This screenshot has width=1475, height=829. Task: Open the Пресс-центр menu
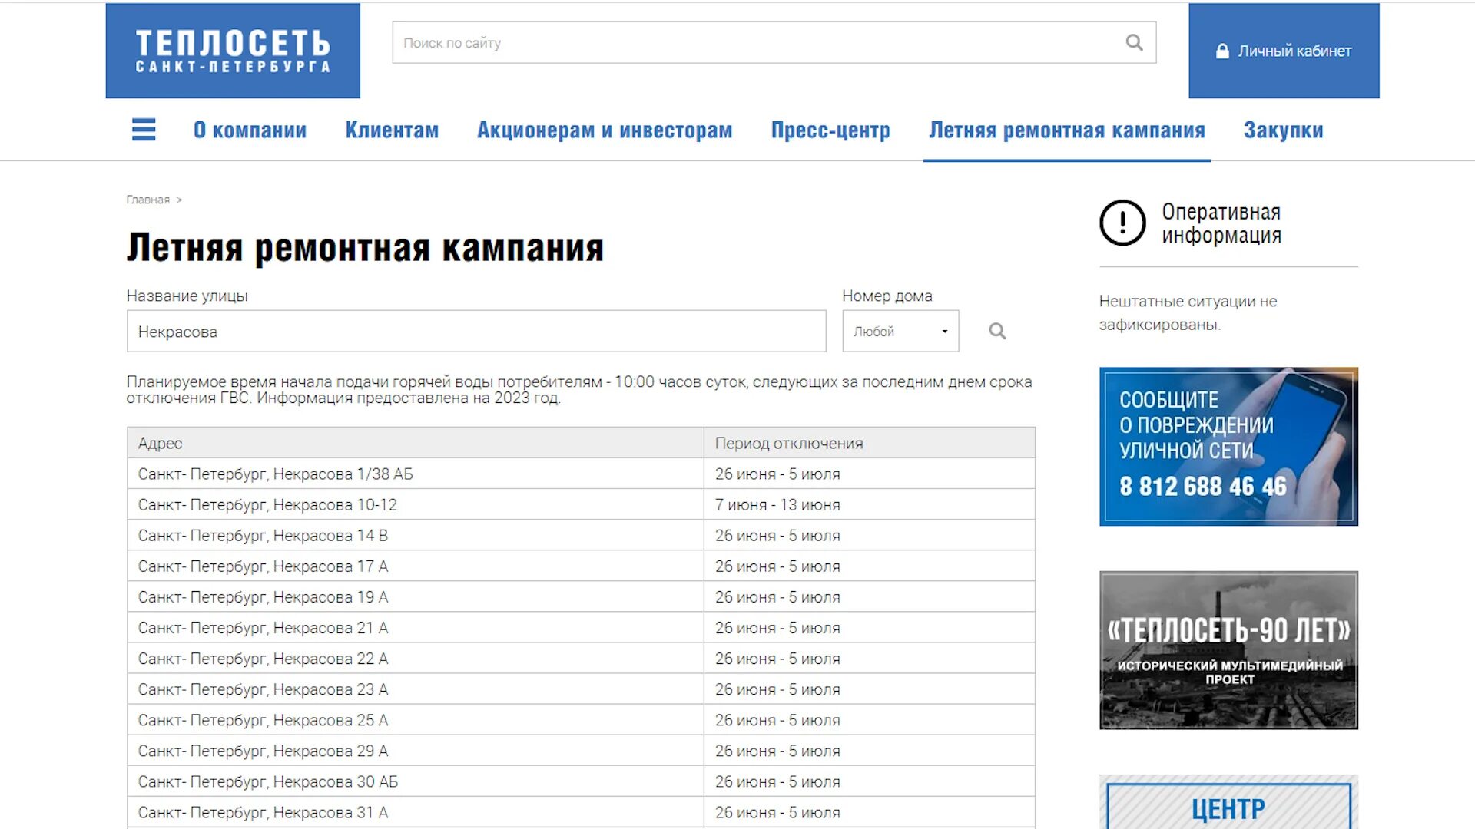(x=830, y=130)
